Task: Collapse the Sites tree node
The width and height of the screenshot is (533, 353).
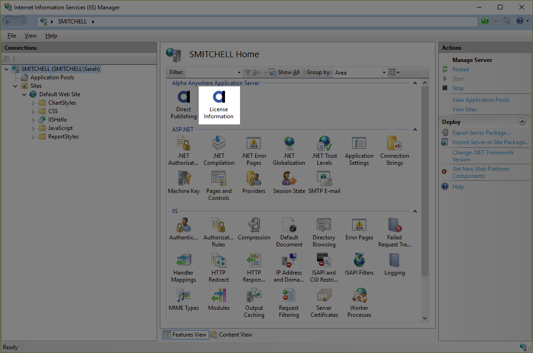Action: click(x=15, y=86)
